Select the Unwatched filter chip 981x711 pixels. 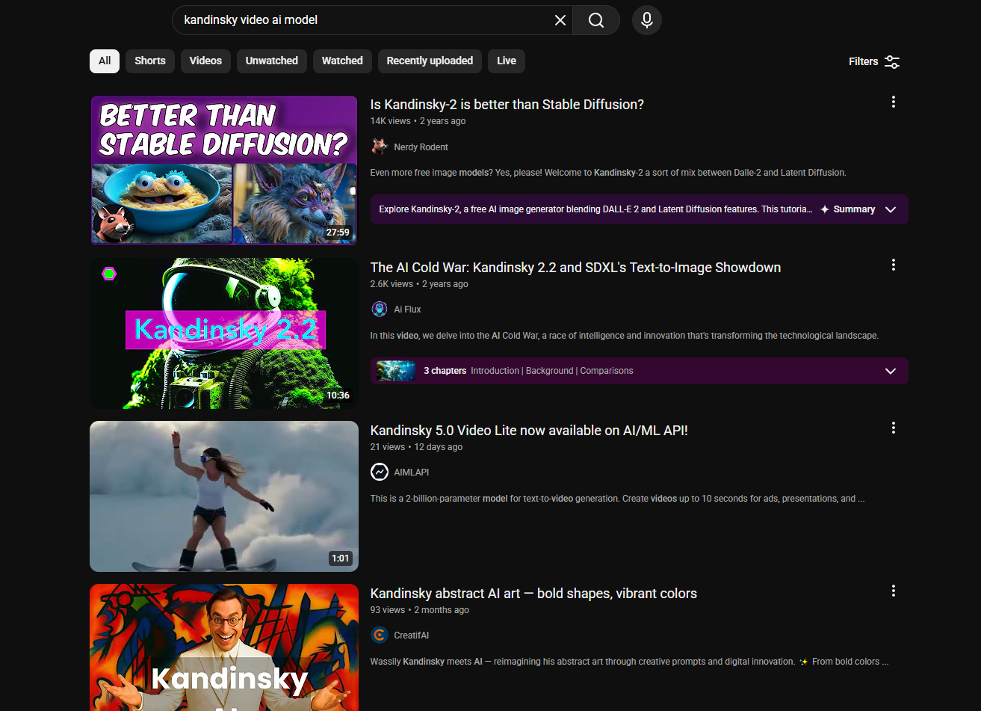(272, 61)
